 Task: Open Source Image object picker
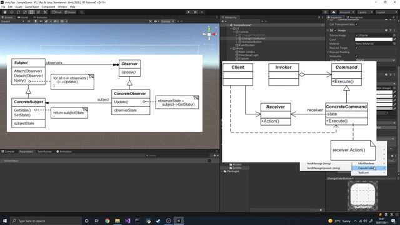tap(394, 35)
